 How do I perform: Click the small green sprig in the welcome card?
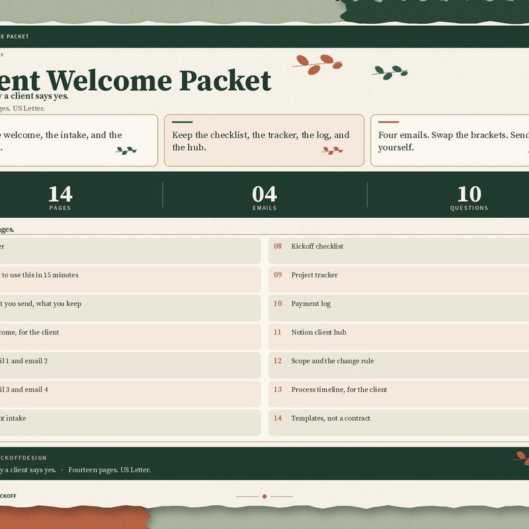(x=126, y=151)
